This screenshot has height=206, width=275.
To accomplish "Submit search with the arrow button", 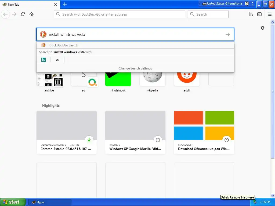I will pyautogui.click(x=228, y=34).
